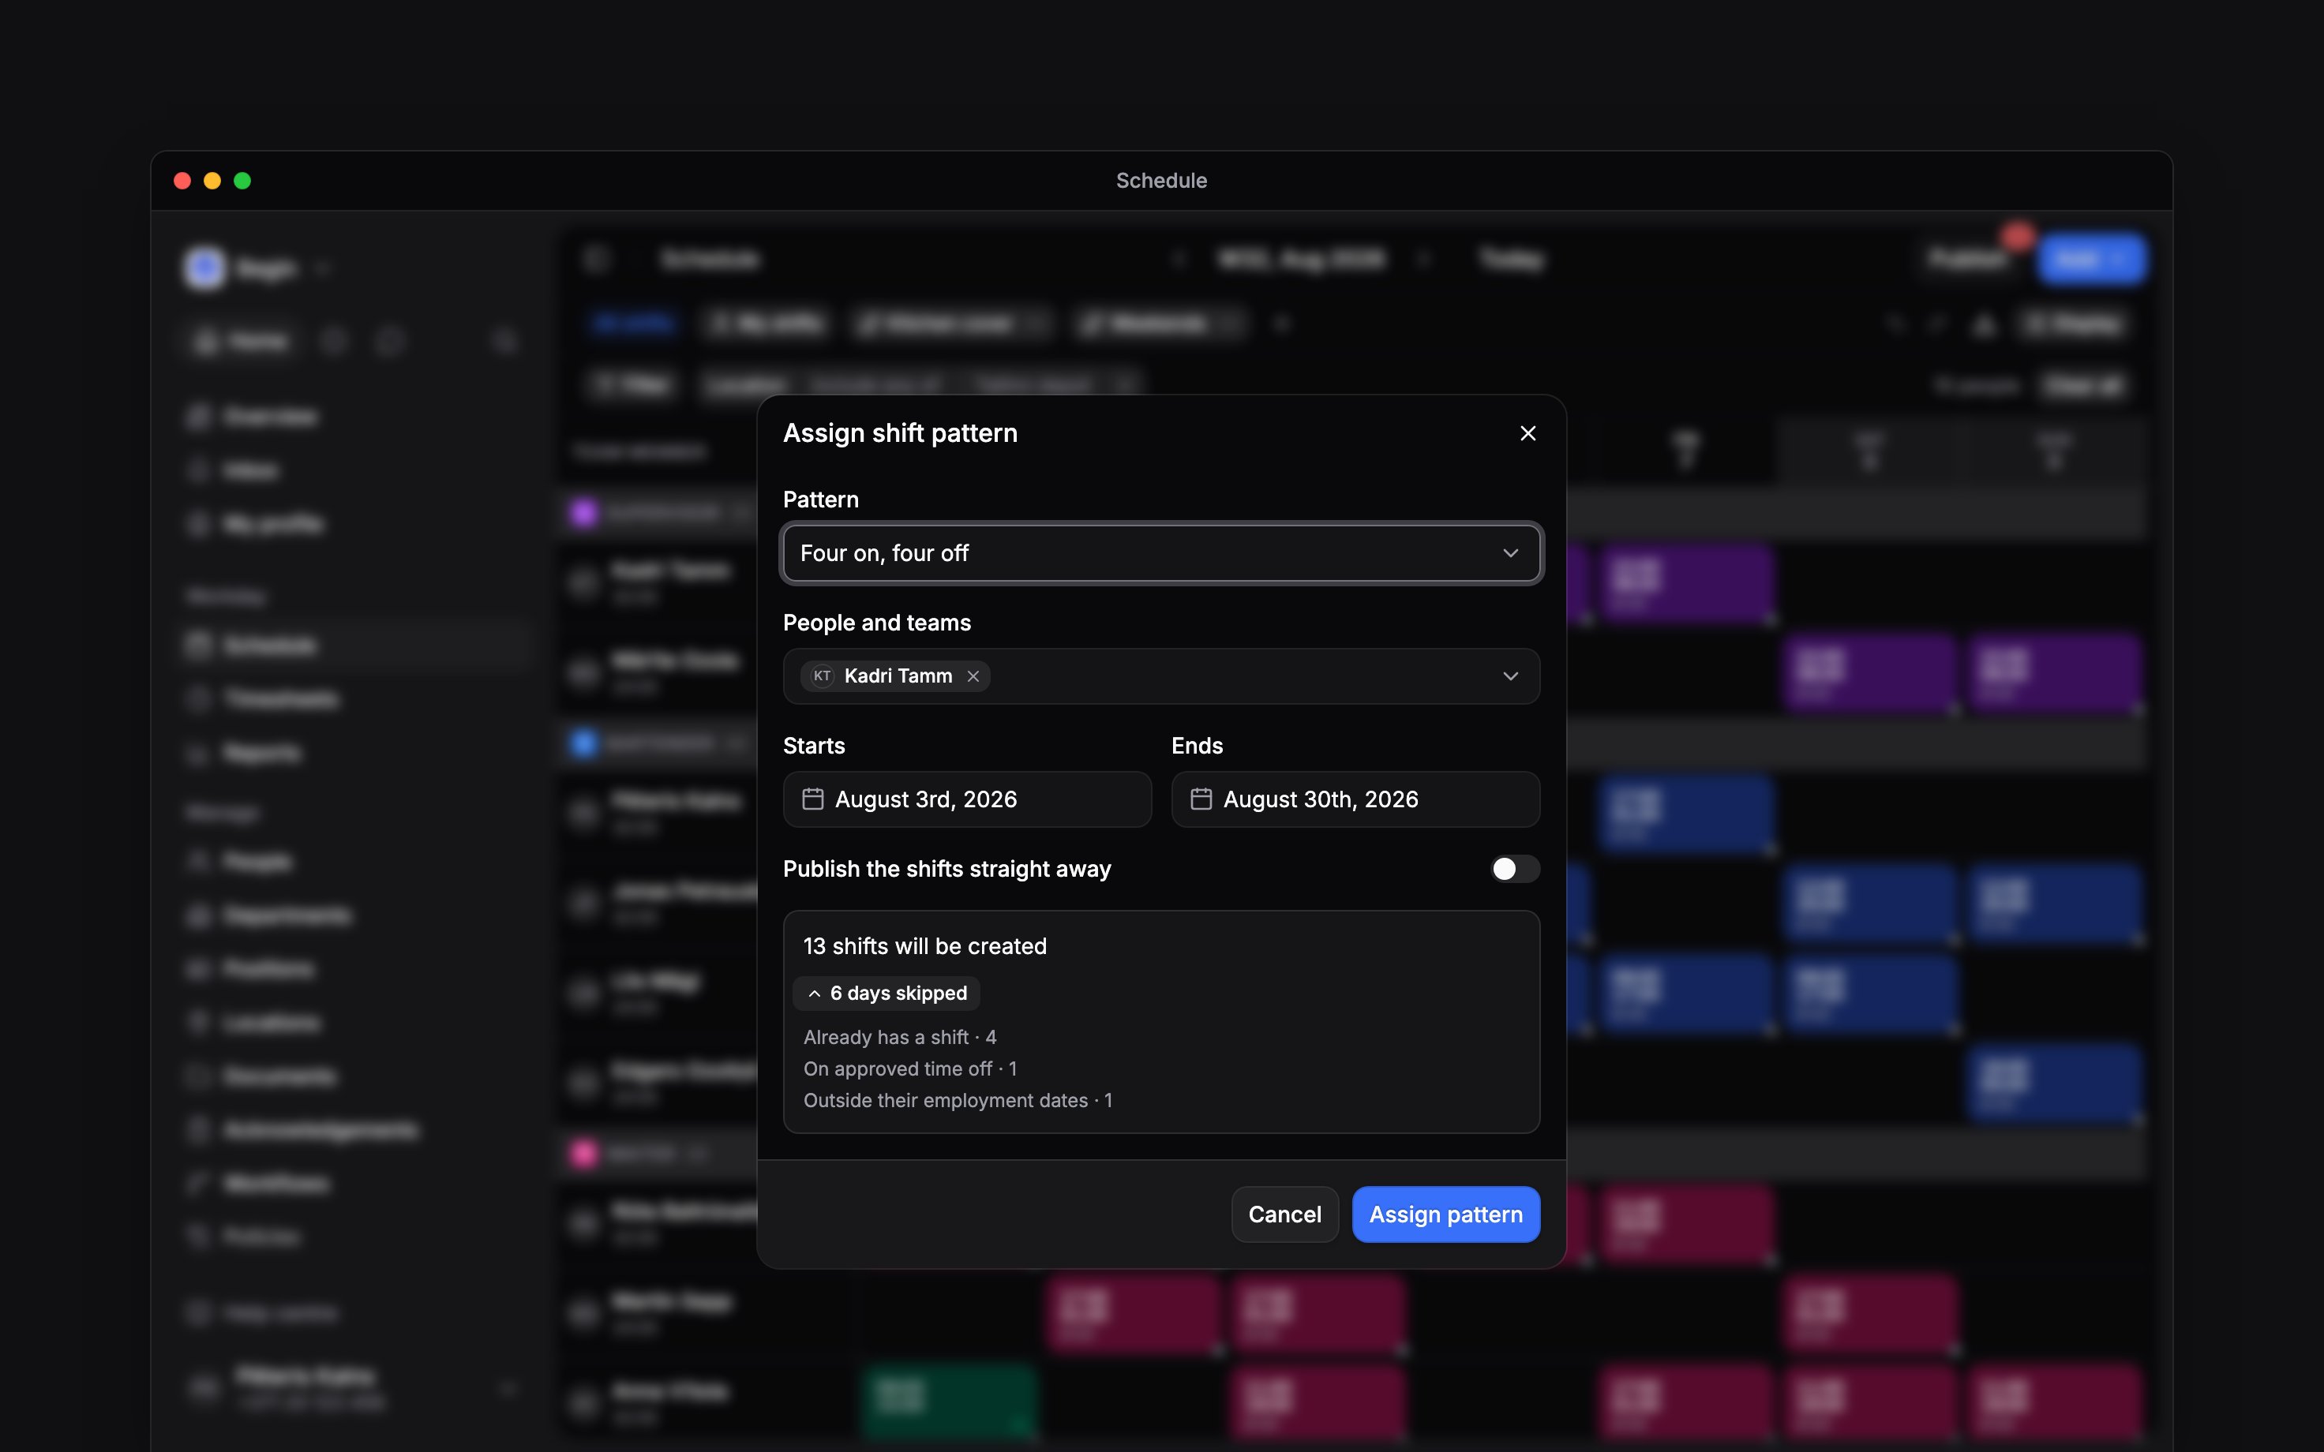
Task: Click the Cancel button
Action: (x=1284, y=1214)
